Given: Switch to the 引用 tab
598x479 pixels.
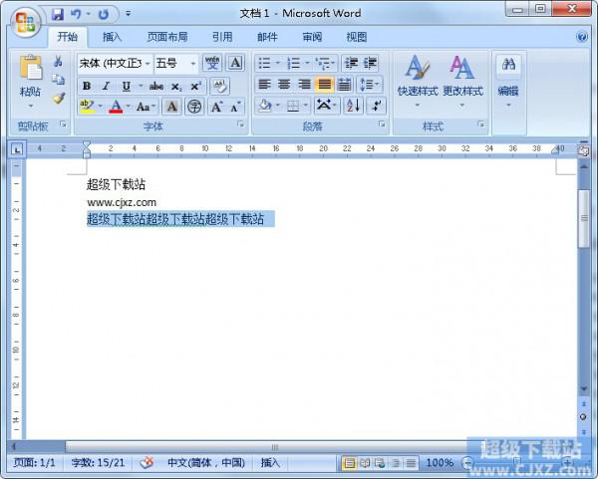Looking at the screenshot, I should pyautogui.click(x=222, y=37).
